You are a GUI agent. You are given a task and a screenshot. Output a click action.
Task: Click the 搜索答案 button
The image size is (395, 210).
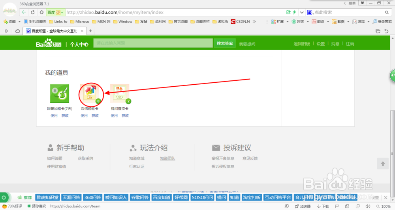(225, 43)
